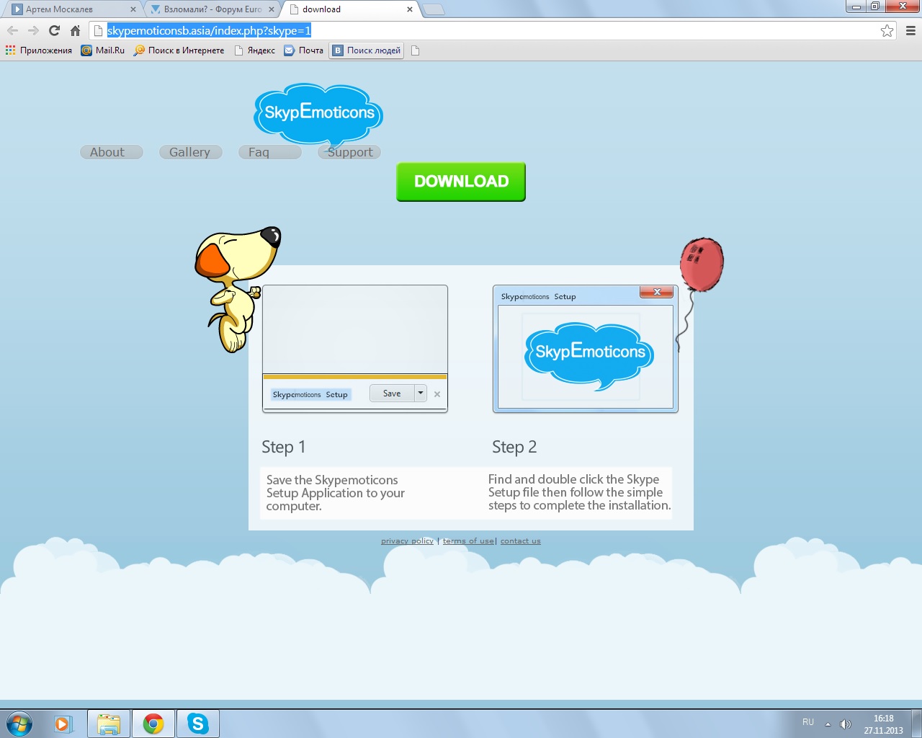The width and height of the screenshot is (922, 738).
Task: Click the Save button in Step 1 image
Action: tap(392, 394)
